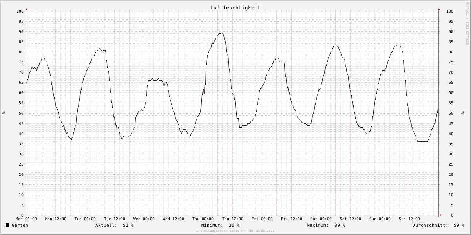The height and width of the screenshot is (235, 471).
Task: Click the "45" label on the left axis
Action: coord(21,123)
